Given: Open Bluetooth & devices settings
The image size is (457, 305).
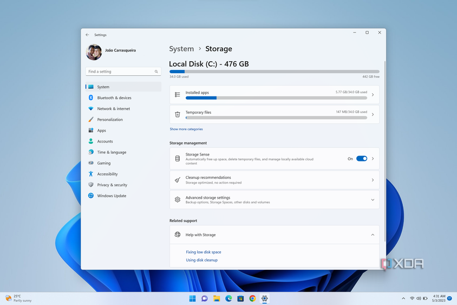Looking at the screenshot, I should 123,98.
